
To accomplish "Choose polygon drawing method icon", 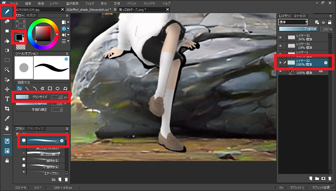I will [x=65, y=88].
